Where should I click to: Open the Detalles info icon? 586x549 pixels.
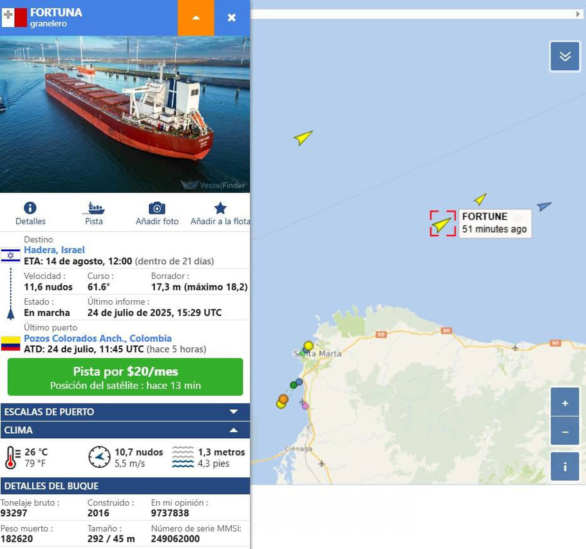pos(30,208)
